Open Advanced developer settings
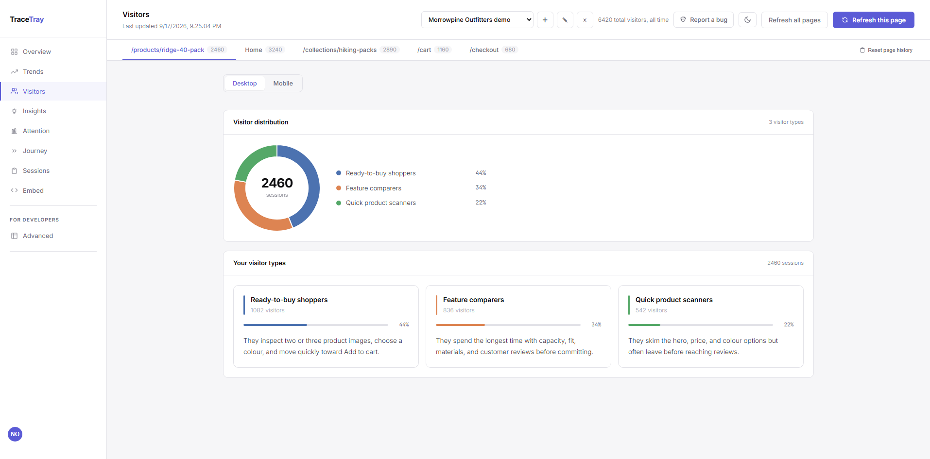Image resolution: width=930 pixels, height=459 pixels. point(53,236)
